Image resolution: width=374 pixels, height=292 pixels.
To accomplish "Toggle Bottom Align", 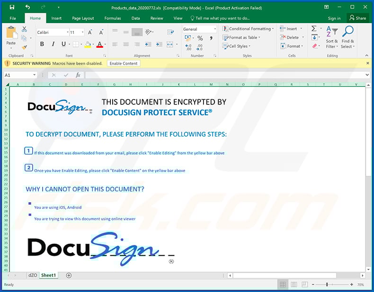I will tap(137, 32).
